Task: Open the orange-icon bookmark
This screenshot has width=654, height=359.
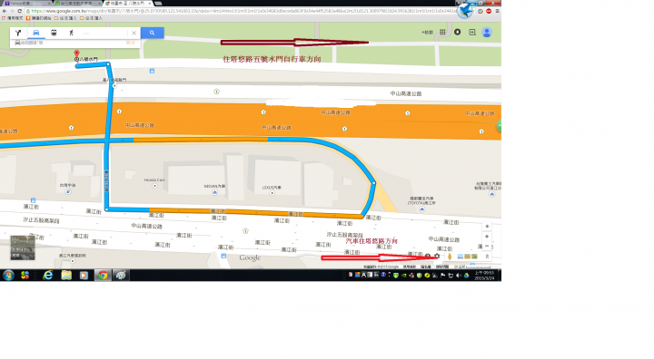Action: click(x=38, y=18)
